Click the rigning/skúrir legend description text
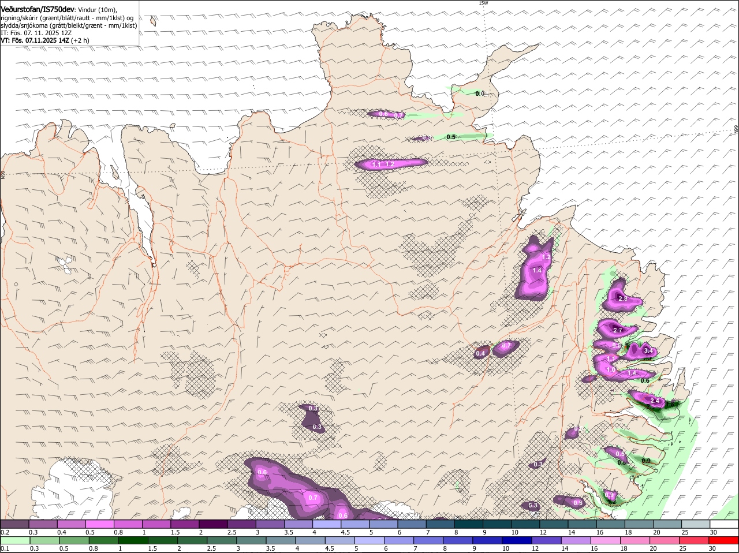739x553 pixels. coord(67,18)
